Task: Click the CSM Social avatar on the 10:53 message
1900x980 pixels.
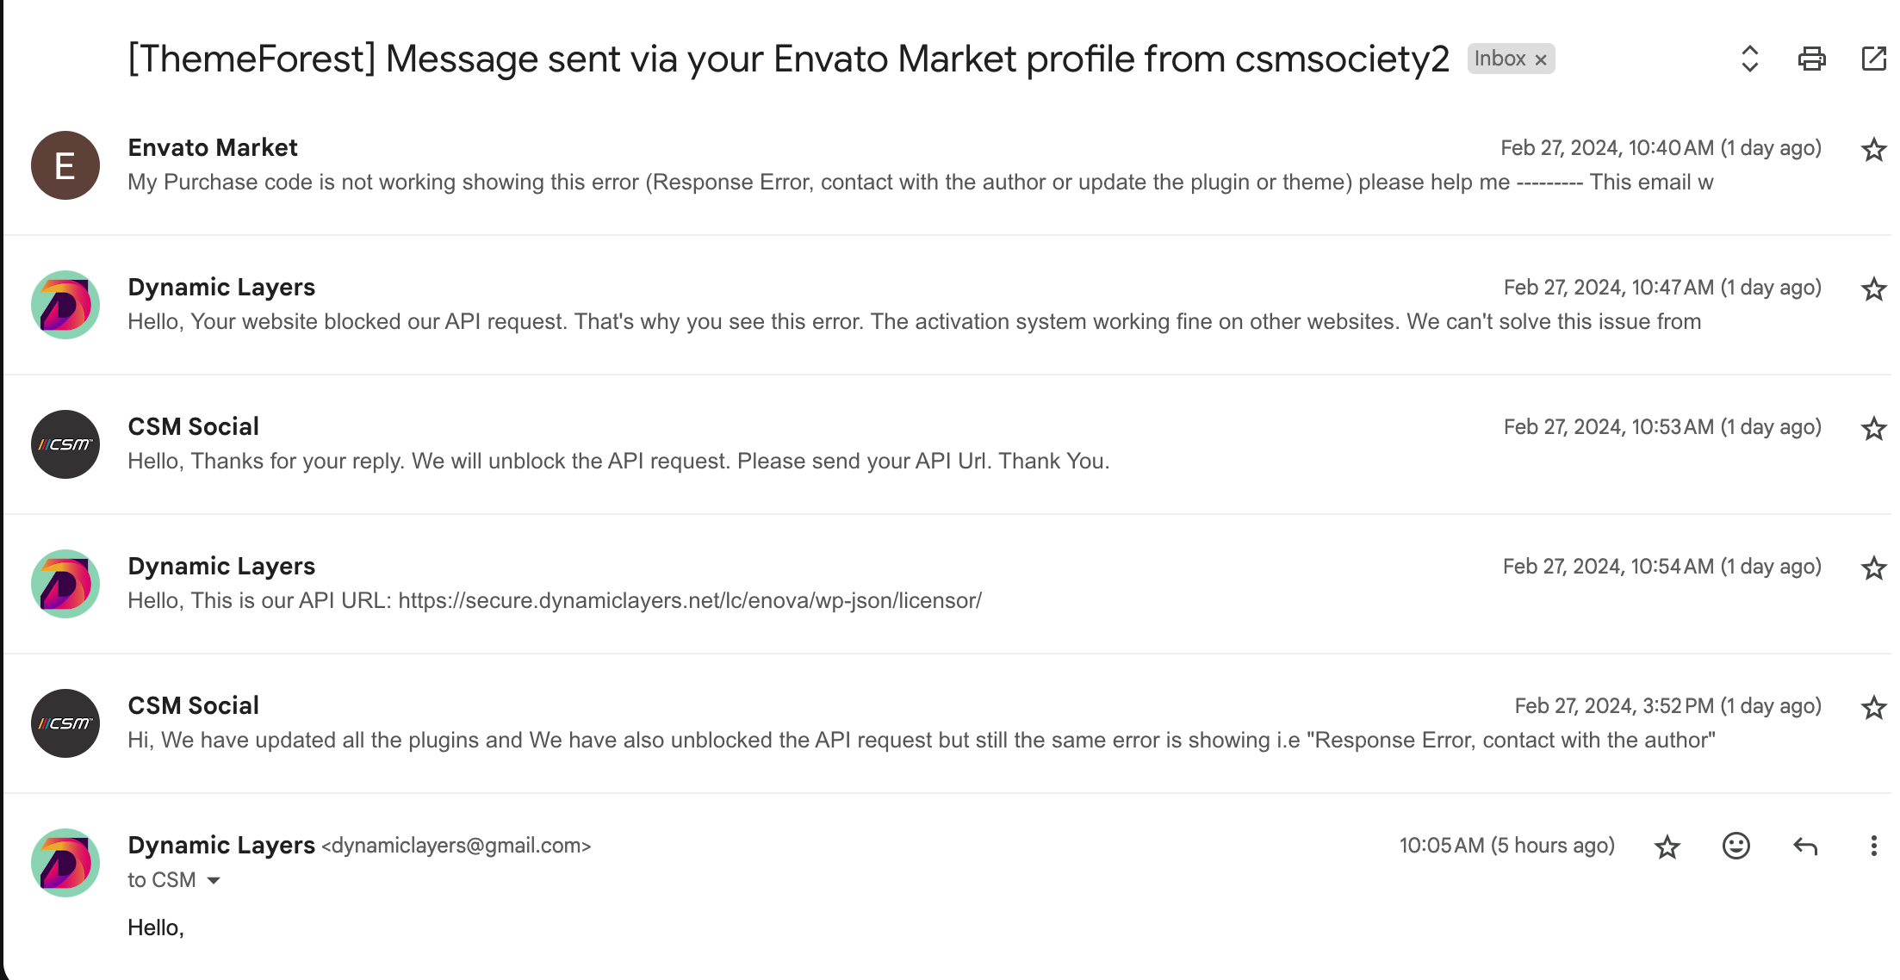Action: (x=65, y=444)
